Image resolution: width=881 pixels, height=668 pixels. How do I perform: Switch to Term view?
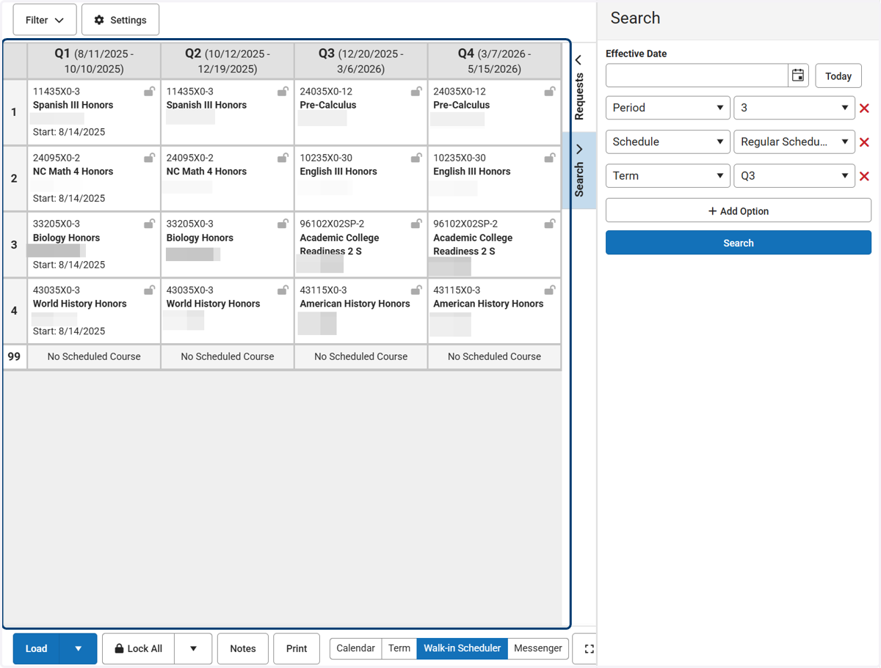pos(399,648)
